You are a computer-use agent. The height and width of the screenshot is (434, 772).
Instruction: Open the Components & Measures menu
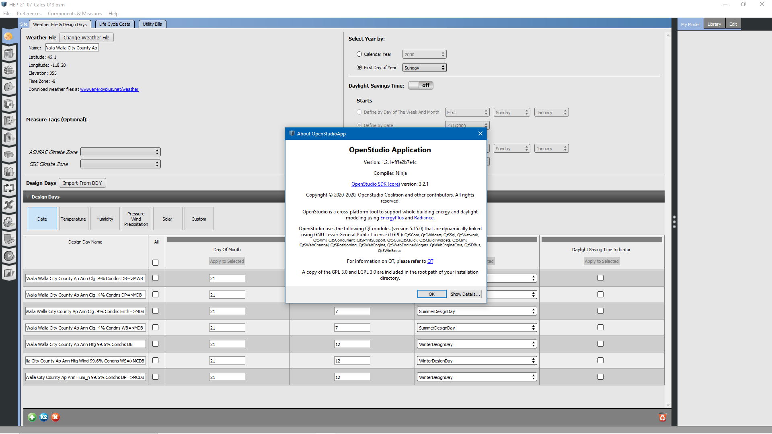[75, 13]
